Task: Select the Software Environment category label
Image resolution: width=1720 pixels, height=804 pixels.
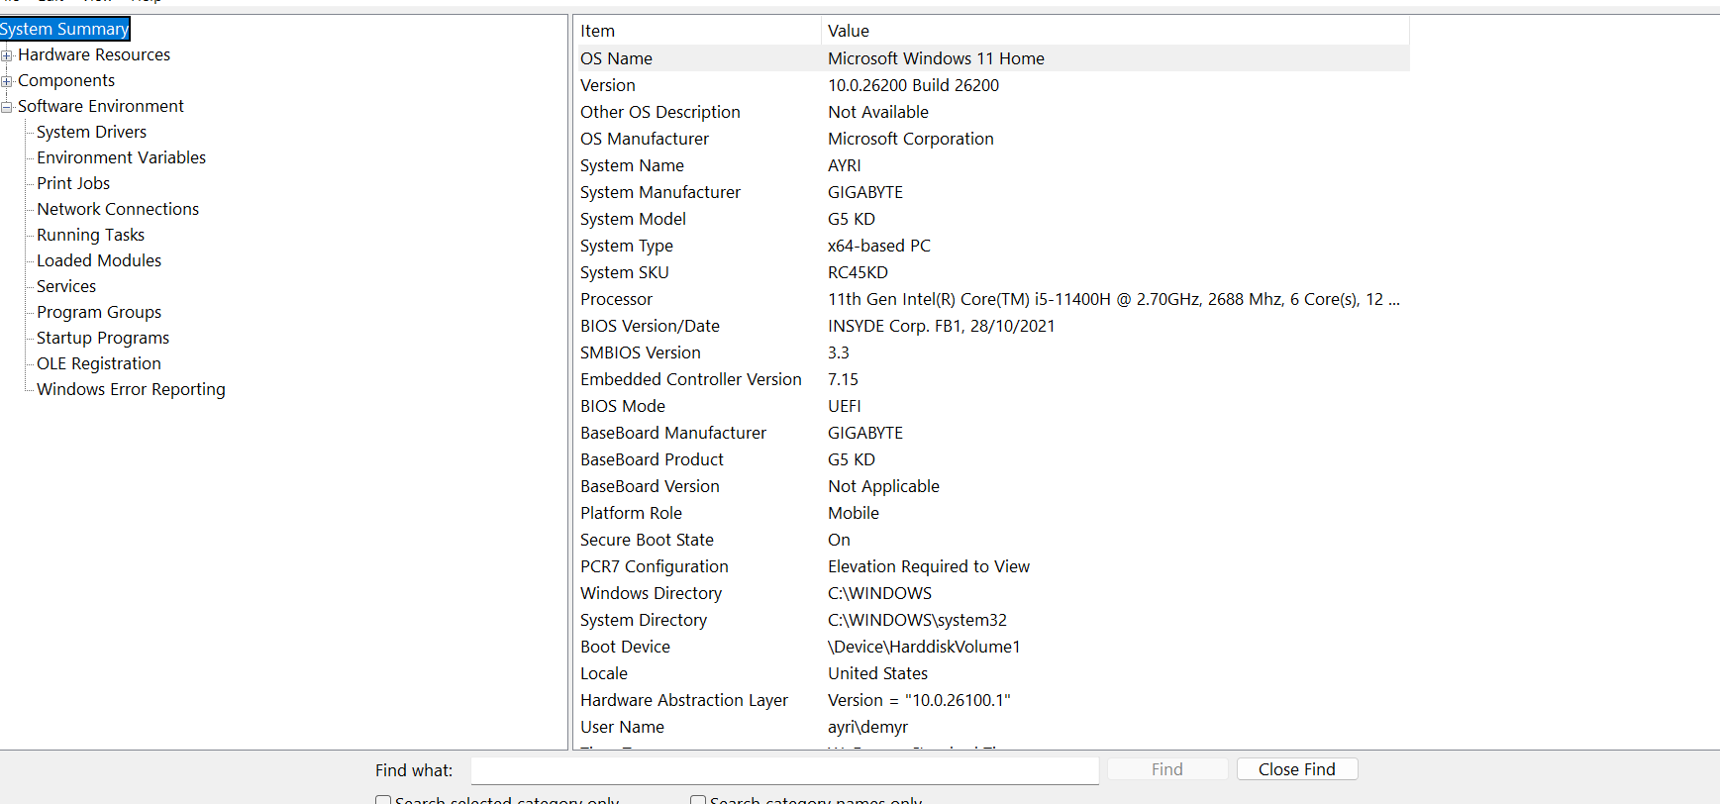Action: pyautogui.click(x=101, y=106)
